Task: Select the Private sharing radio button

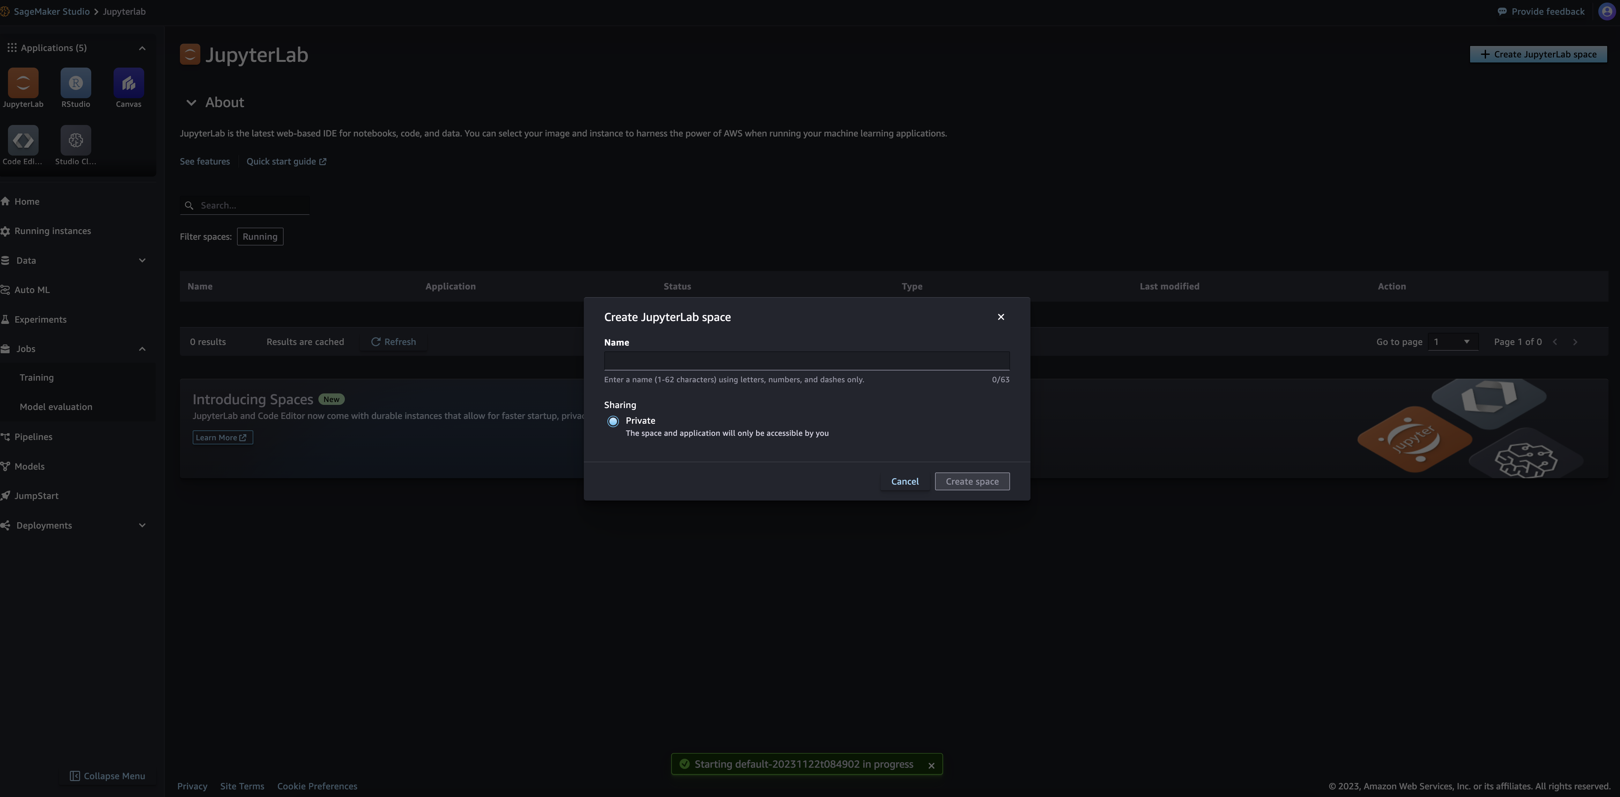Action: (613, 421)
